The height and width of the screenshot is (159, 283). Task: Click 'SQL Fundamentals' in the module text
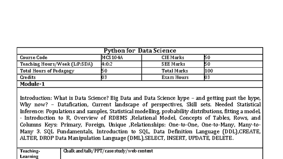[70, 131]
